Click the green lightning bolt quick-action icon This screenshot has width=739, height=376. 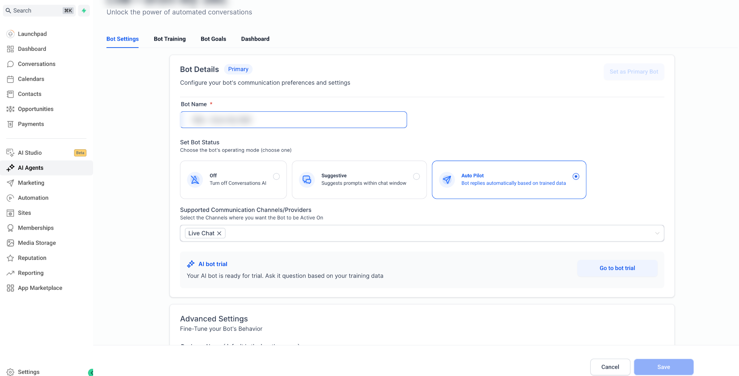click(84, 10)
